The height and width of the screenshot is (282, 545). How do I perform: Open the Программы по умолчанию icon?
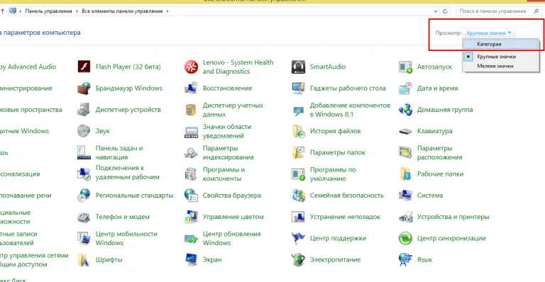pos(298,174)
